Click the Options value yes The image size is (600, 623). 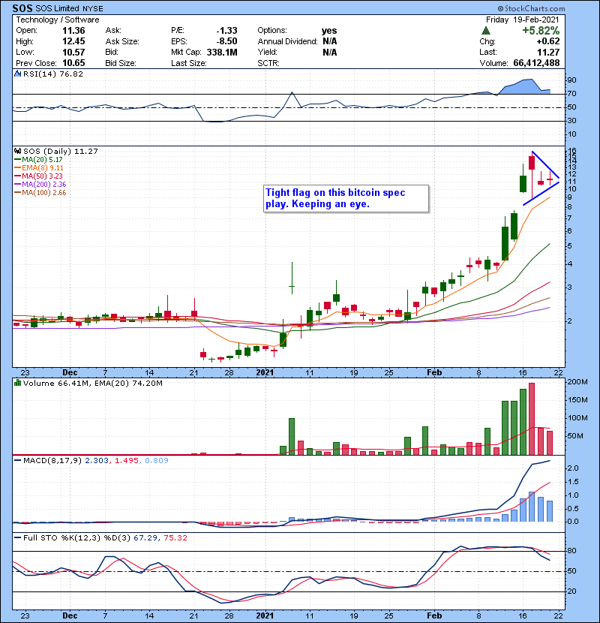pos(329,31)
